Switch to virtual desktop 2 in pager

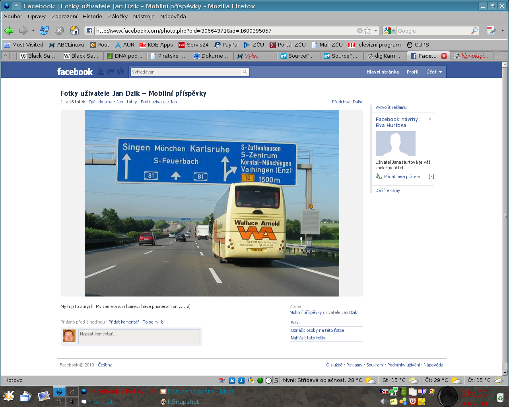(x=72, y=391)
